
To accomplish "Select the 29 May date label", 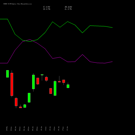I will pyautogui.click(x=7, y=129).
